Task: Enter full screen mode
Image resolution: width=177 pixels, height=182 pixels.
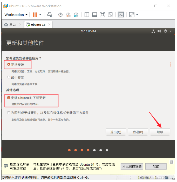Action: 102,15
